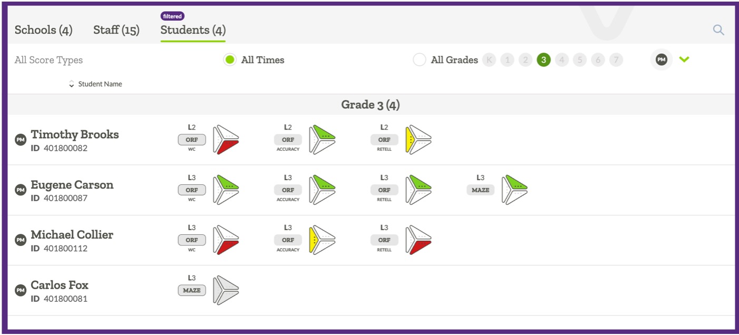The height and width of the screenshot is (335, 739).
Task: Select the Grade 3 (4) section header
Action: [x=369, y=104]
